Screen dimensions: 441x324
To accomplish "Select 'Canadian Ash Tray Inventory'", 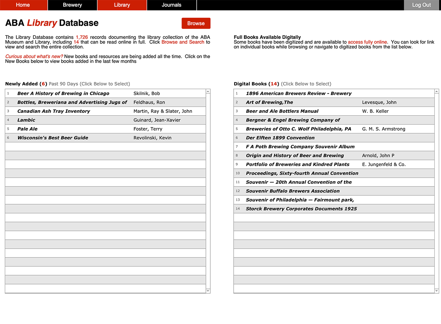I will click(53, 111).
